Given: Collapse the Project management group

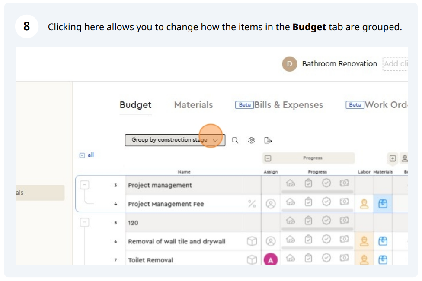Looking at the screenshot, I should pos(85,185).
